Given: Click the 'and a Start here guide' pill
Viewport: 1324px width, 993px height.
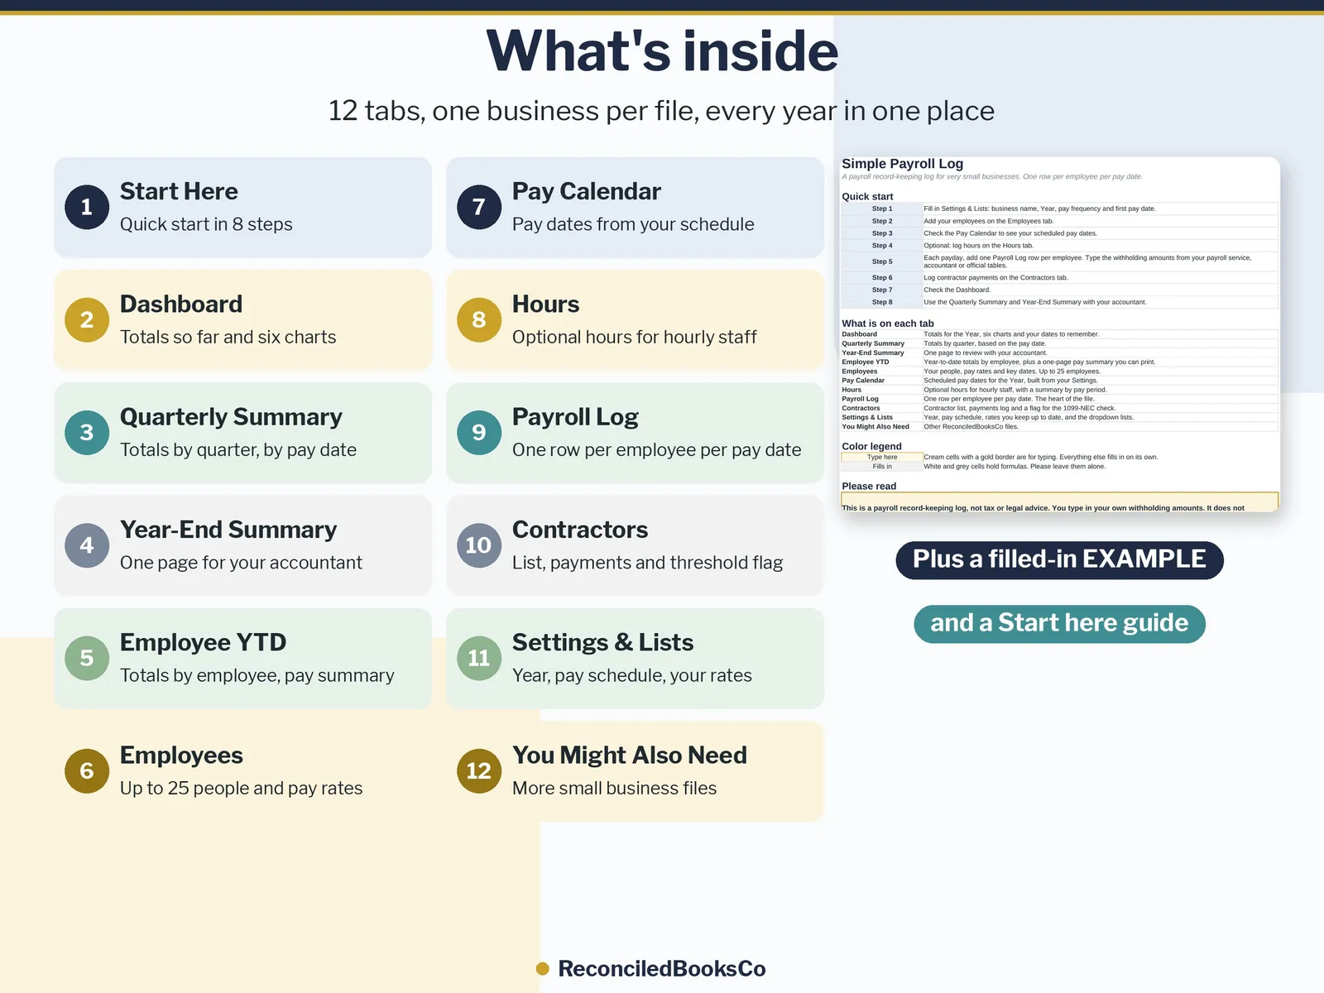Looking at the screenshot, I should click(1059, 623).
